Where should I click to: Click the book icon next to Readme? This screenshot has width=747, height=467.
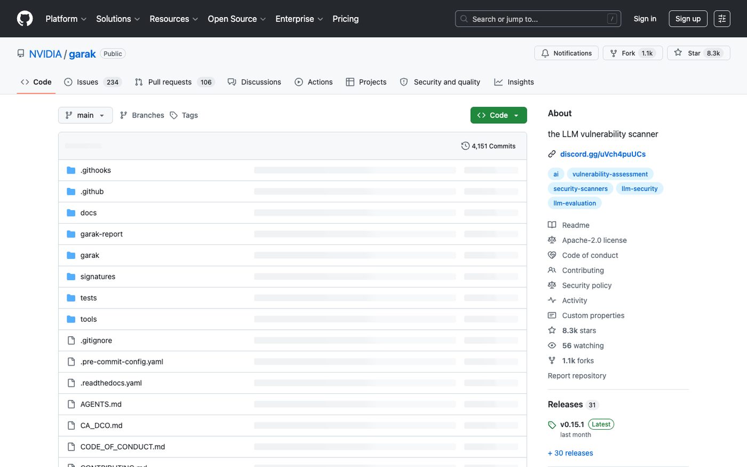[552, 225]
